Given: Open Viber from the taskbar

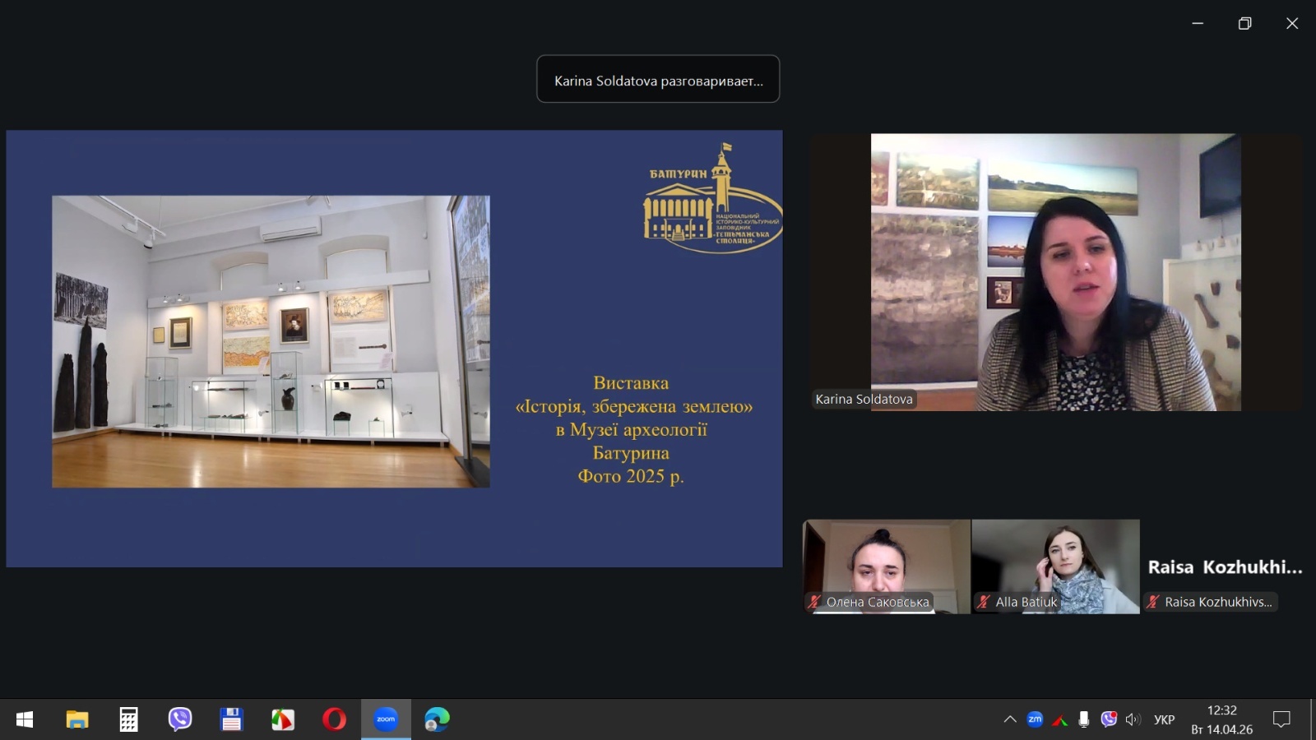Looking at the screenshot, I should click(x=180, y=719).
